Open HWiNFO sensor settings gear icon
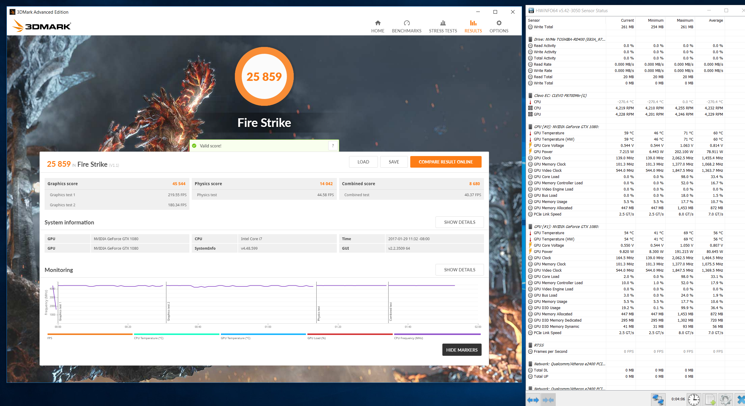 pos(725,399)
